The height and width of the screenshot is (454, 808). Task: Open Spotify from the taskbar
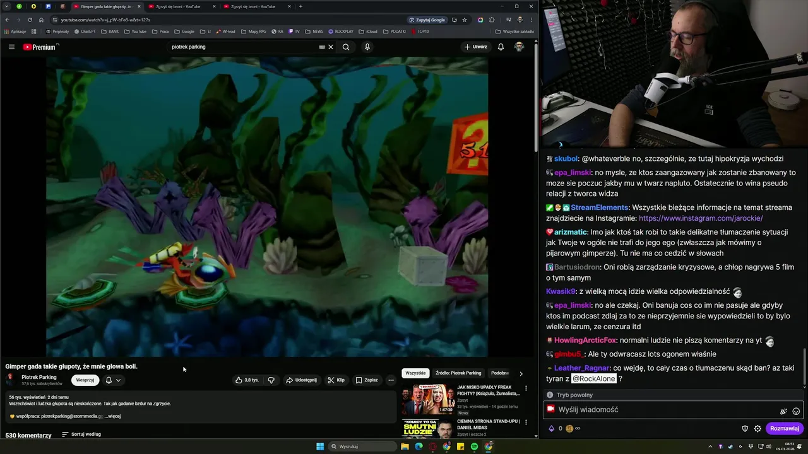pyautogui.click(x=475, y=446)
